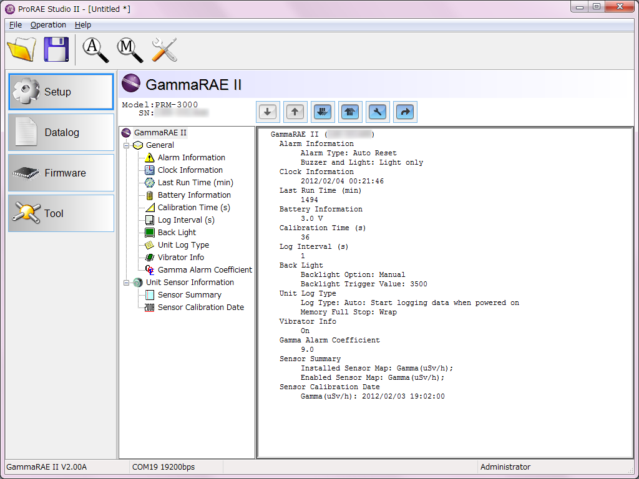This screenshot has height=479, width=639.
Task: Open the Operation menu
Action: click(48, 25)
